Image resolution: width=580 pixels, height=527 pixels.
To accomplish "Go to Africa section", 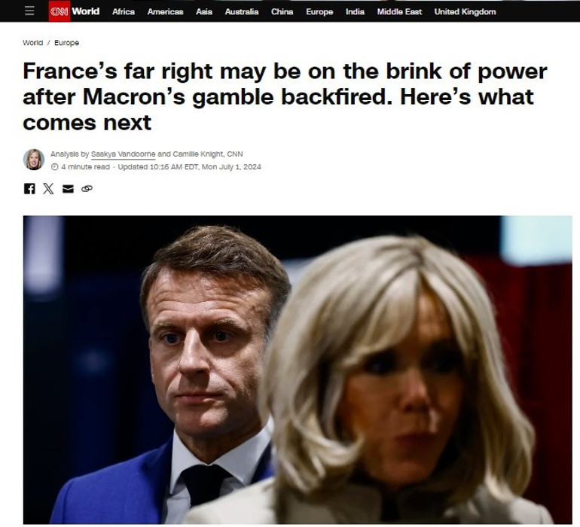I will (x=124, y=12).
